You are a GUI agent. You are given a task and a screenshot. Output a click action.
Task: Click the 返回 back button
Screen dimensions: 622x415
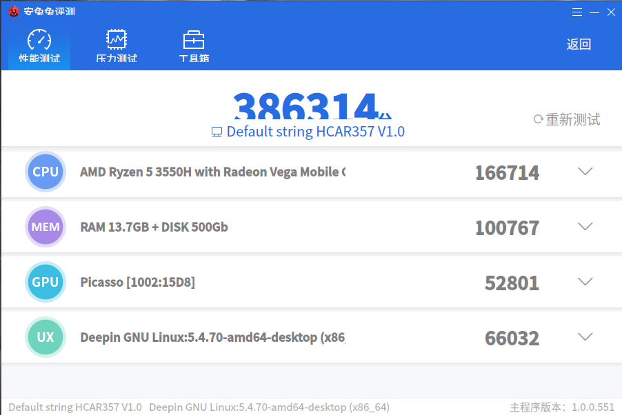[579, 44]
